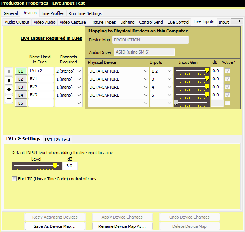Click Rename Device Map As button
This screenshot has width=245, height=232.
(x=122, y=226)
